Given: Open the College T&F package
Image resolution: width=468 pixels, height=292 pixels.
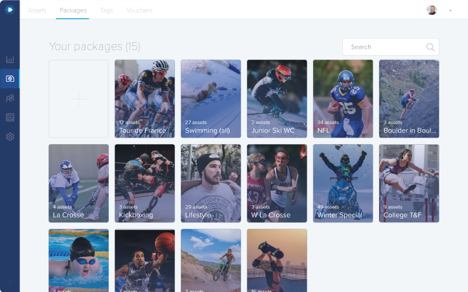Looking at the screenshot, I should (x=409, y=183).
